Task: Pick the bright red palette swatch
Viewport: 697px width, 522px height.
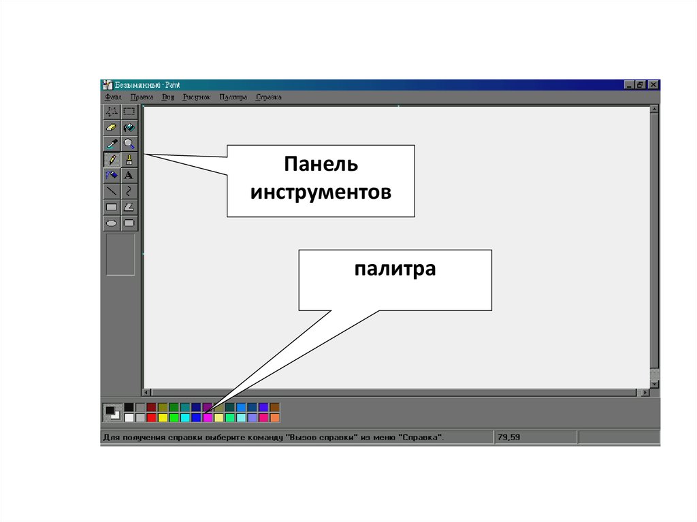Action: (x=151, y=417)
